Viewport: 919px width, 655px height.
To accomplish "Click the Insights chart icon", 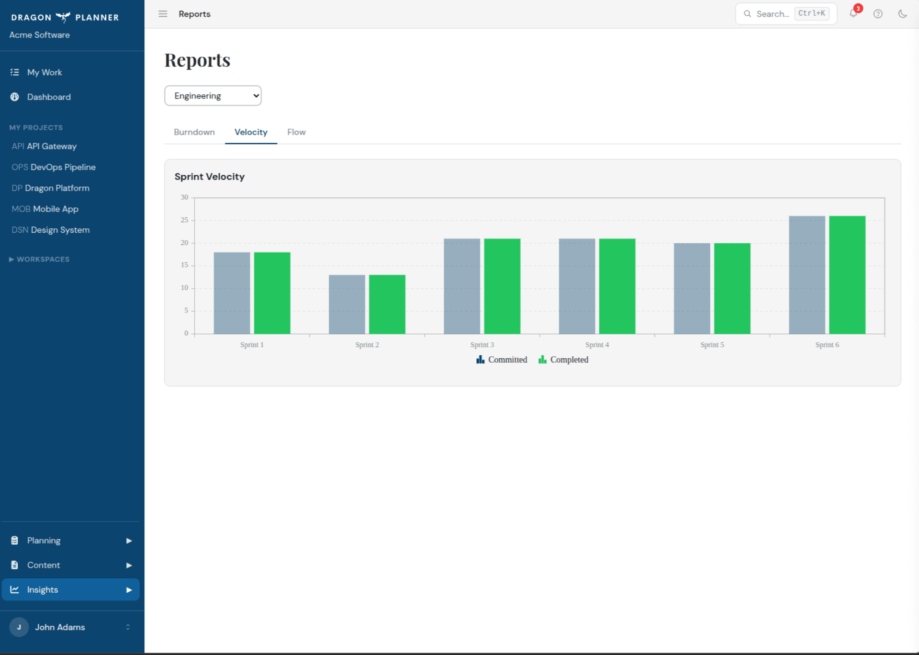I will click(x=15, y=589).
